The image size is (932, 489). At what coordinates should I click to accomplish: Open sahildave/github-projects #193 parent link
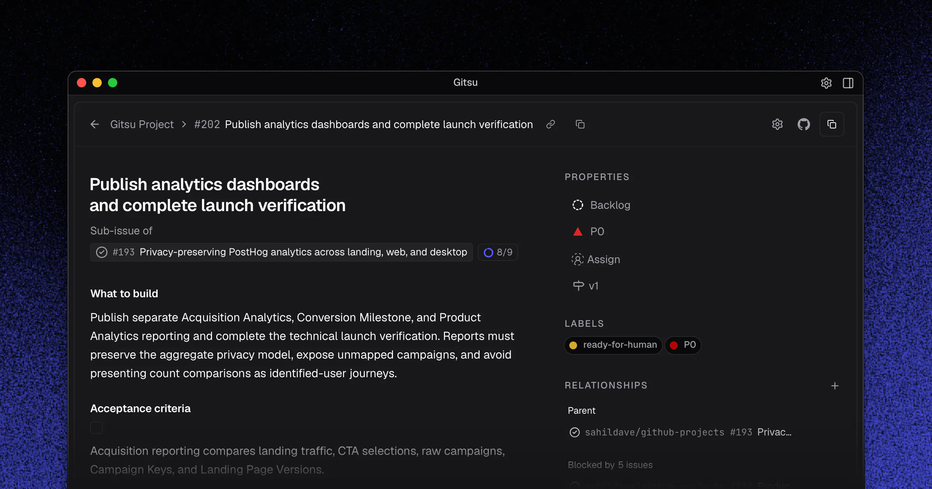(680, 432)
